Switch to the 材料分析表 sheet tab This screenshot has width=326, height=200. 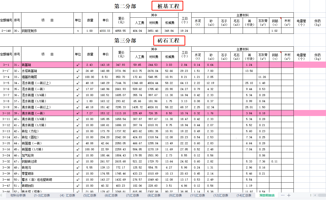18,195
